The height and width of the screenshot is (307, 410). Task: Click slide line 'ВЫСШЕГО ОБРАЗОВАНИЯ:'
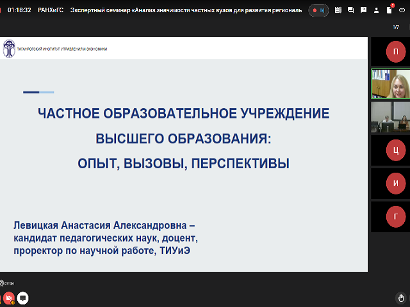[184, 139]
